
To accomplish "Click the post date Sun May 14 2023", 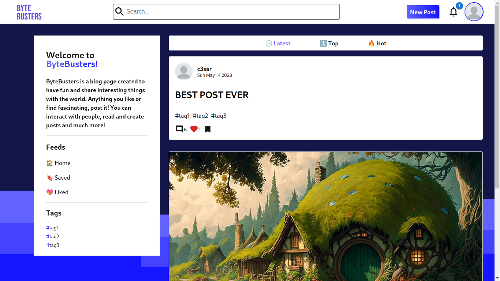I will pos(214,75).
